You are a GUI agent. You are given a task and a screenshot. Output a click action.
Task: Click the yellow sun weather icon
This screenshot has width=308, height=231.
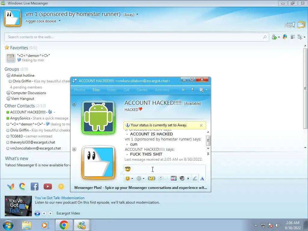pyautogui.click(x=61, y=186)
